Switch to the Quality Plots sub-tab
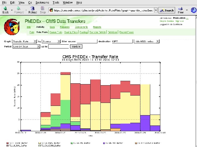The height and width of the screenshot is (147, 197). (x=71, y=32)
